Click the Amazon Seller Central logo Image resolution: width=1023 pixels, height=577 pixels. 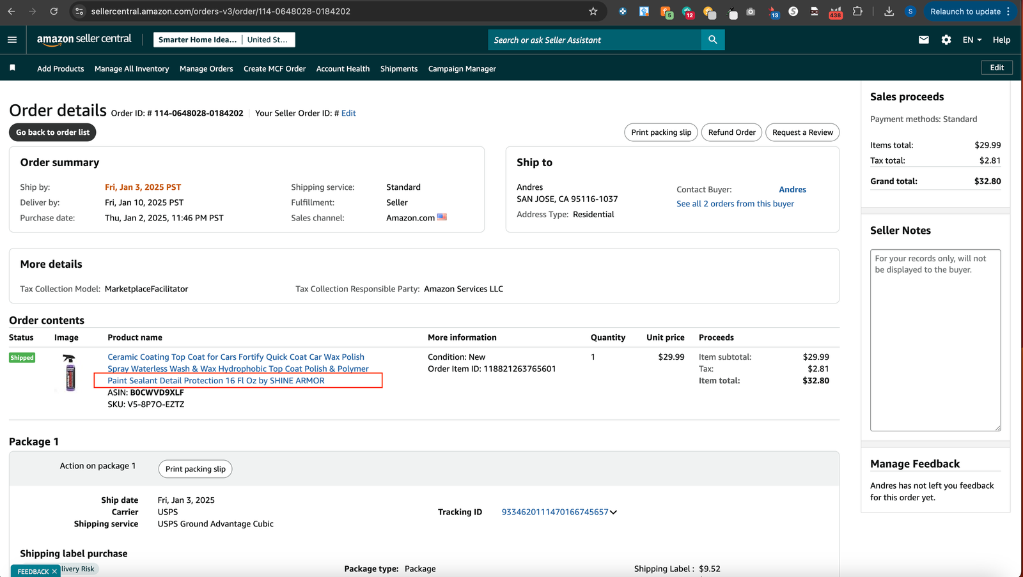(84, 39)
